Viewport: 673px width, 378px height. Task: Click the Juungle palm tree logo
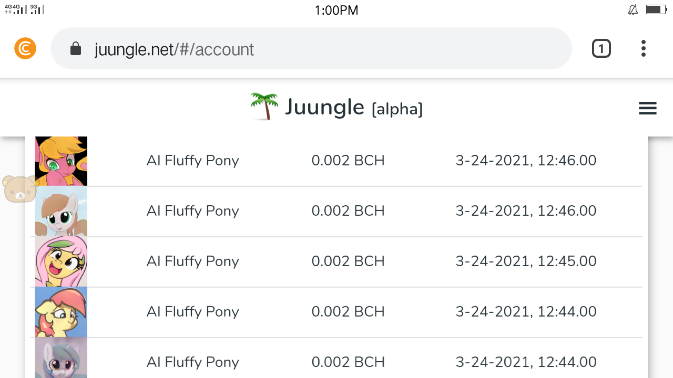pyautogui.click(x=264, y=107)
